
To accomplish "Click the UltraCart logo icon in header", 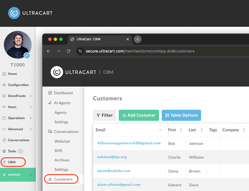I will click(x=14, y=13).
